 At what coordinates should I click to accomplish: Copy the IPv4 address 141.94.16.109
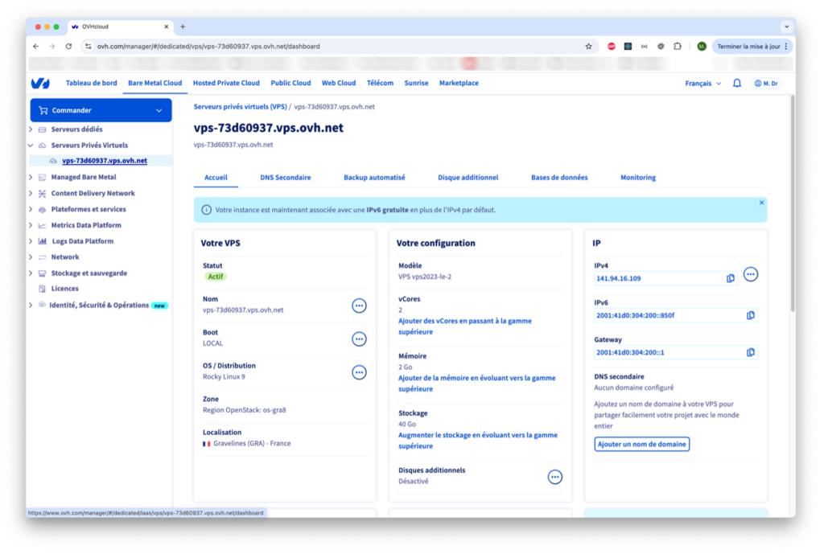pos(731,278)
